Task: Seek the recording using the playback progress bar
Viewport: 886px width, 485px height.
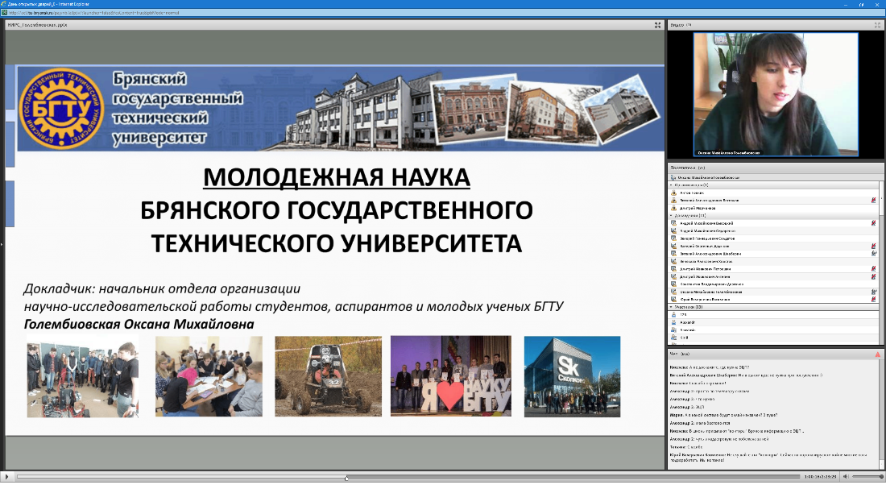Action: (408, 477)
